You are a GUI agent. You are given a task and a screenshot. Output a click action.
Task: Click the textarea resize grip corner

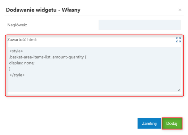click(x=179, y=90)
